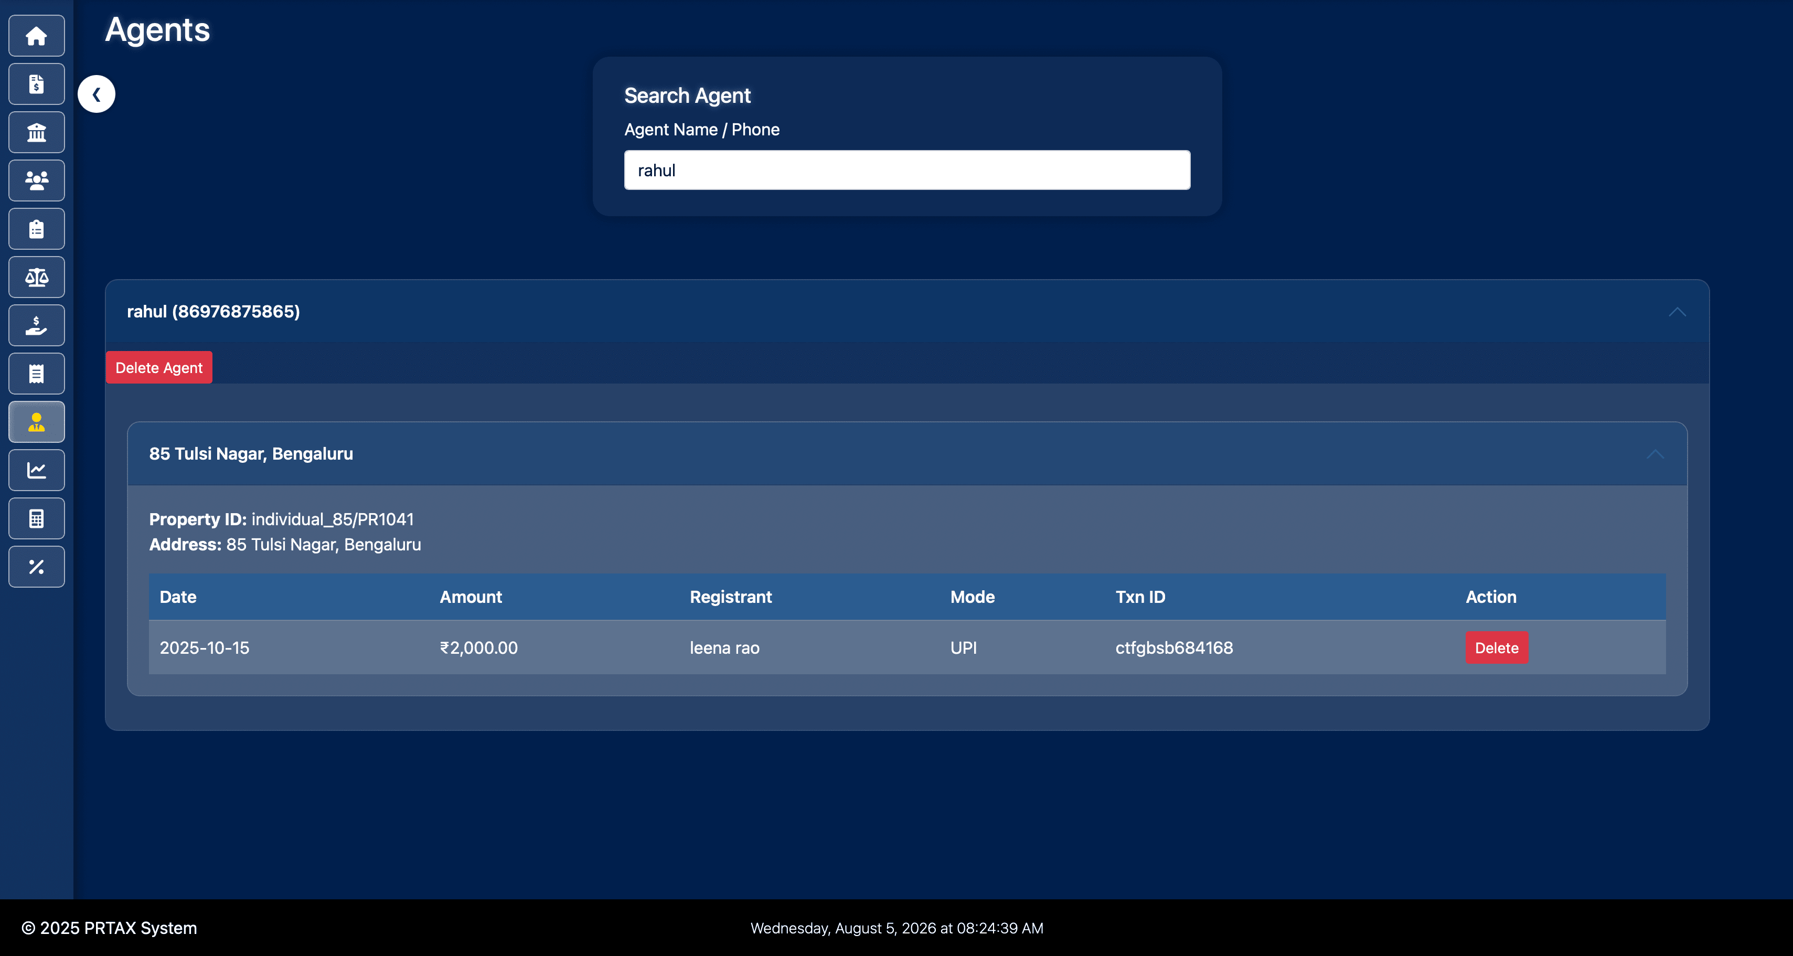This screenshot has width=1793, height=956.
Task: Open the Home sidebar icon
Action: (x=36, y=36)
